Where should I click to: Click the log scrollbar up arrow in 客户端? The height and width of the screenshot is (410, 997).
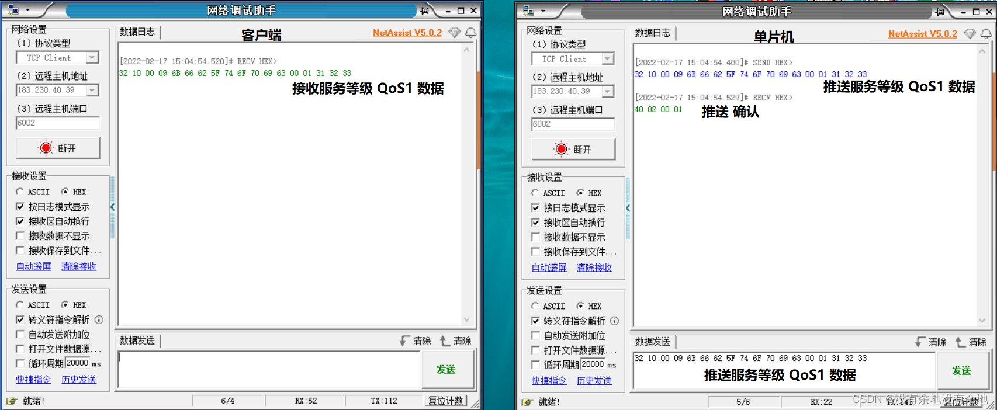466,50
